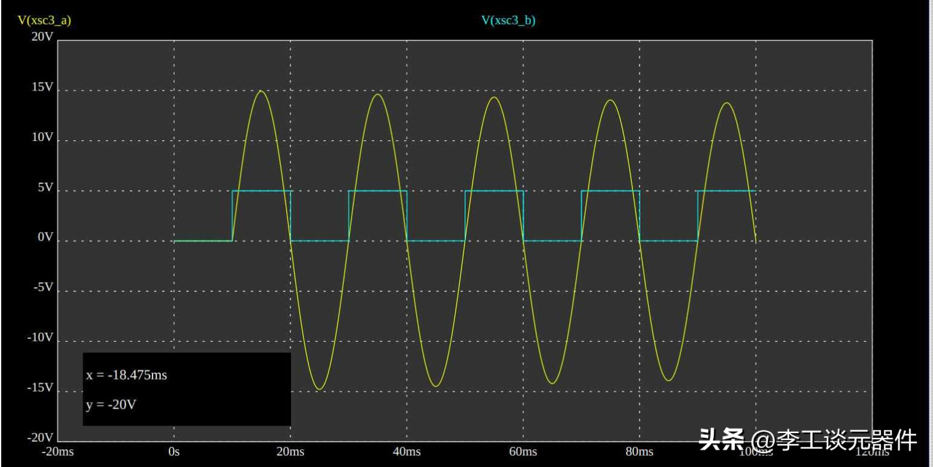This screenshot has height=467, width=933.
Task: Click the 0V label on vertical axis
Action: tap(46, 237)
